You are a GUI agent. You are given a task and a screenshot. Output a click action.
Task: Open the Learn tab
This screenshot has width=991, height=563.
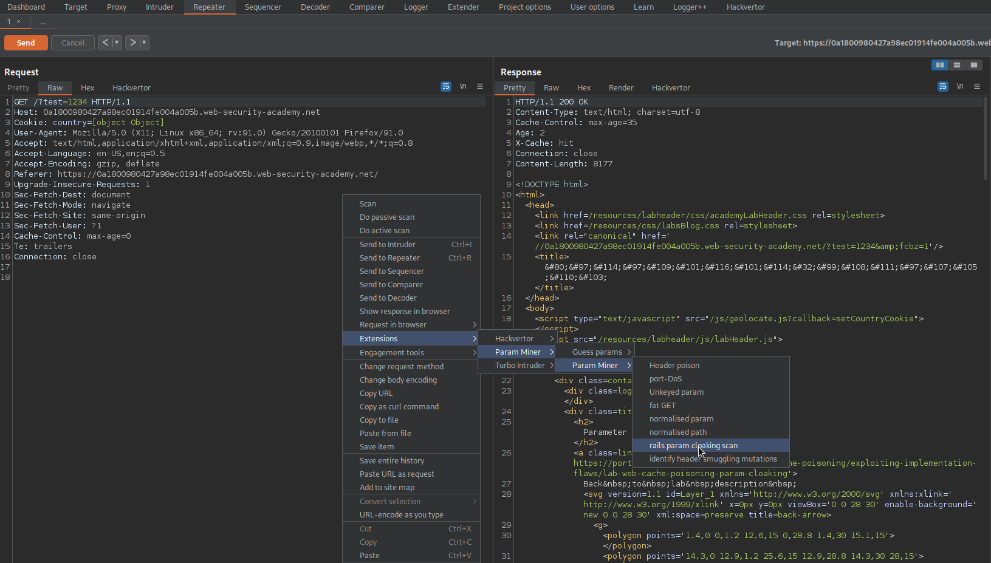tap(643, 7)
